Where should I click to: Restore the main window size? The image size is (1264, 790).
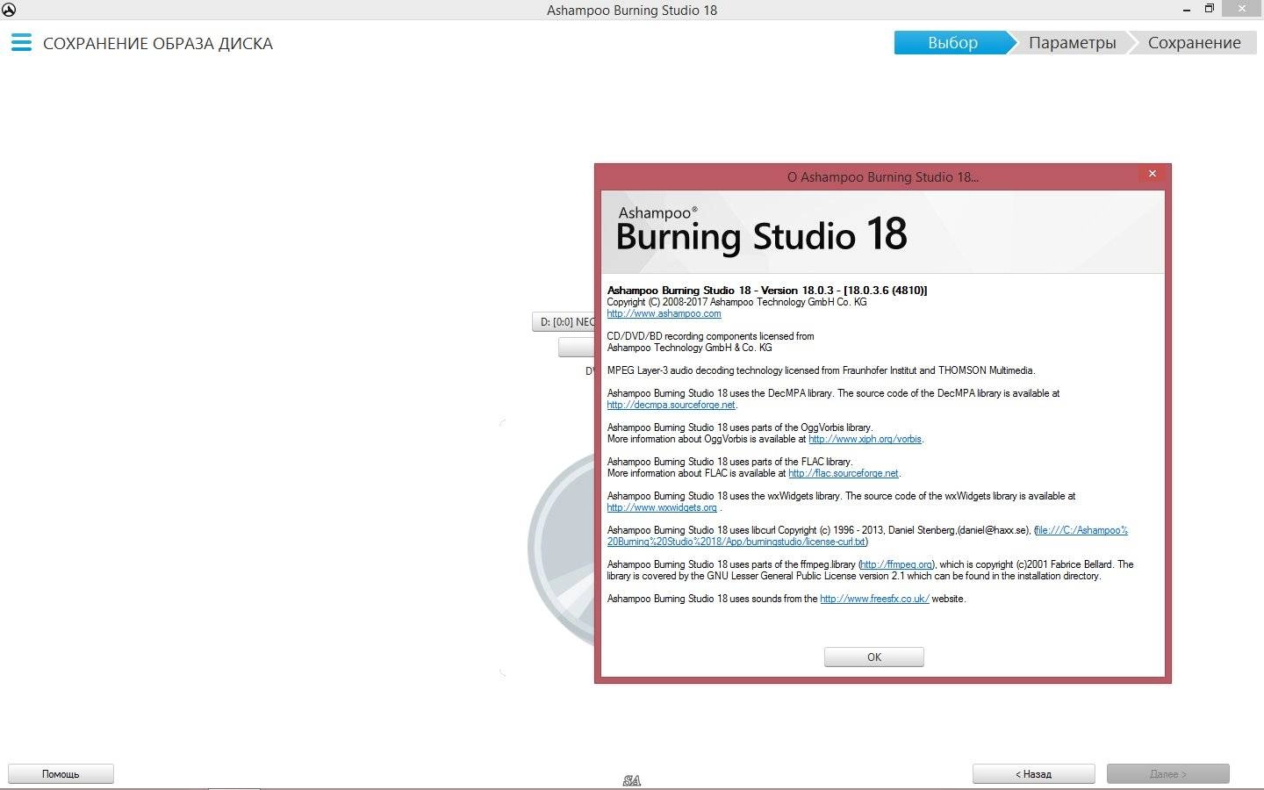(x=1209, y=9)
